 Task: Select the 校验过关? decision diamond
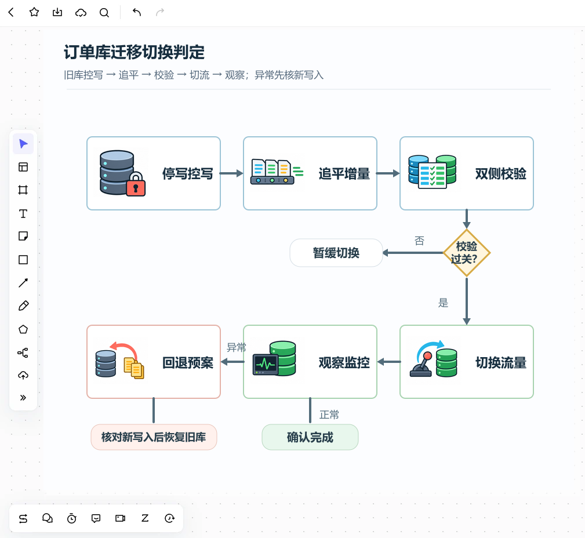click(467, 253)
